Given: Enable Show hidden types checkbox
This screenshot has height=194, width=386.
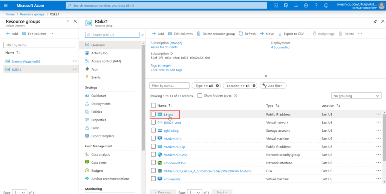Looking at the screenshot, I should [x=200, y=96].
